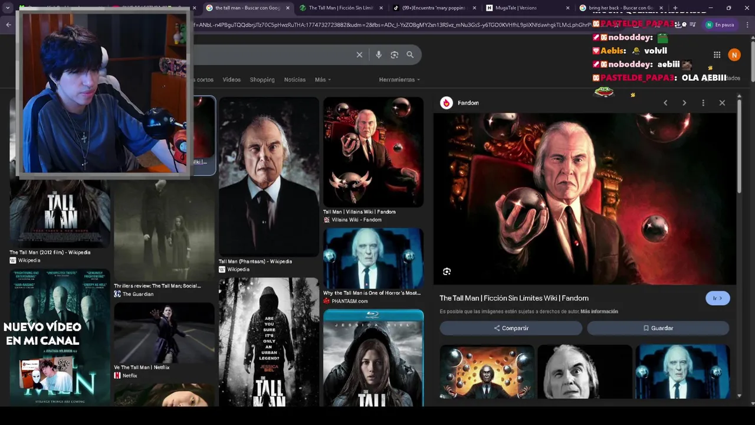Open related thumbnail with spheres explosion
This screenshot has width=755, height=425.
[487, 372]
